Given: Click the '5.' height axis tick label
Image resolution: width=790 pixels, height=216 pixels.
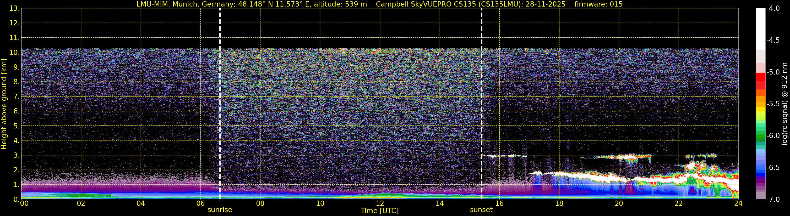Looking at the screenshot, I should coord(16,126).
